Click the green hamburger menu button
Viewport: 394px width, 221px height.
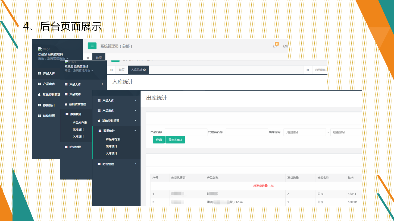pyautogui.click(x=92, y=46)
